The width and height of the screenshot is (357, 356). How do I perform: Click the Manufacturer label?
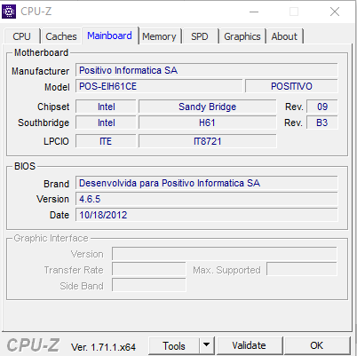[x=40, y=71]
